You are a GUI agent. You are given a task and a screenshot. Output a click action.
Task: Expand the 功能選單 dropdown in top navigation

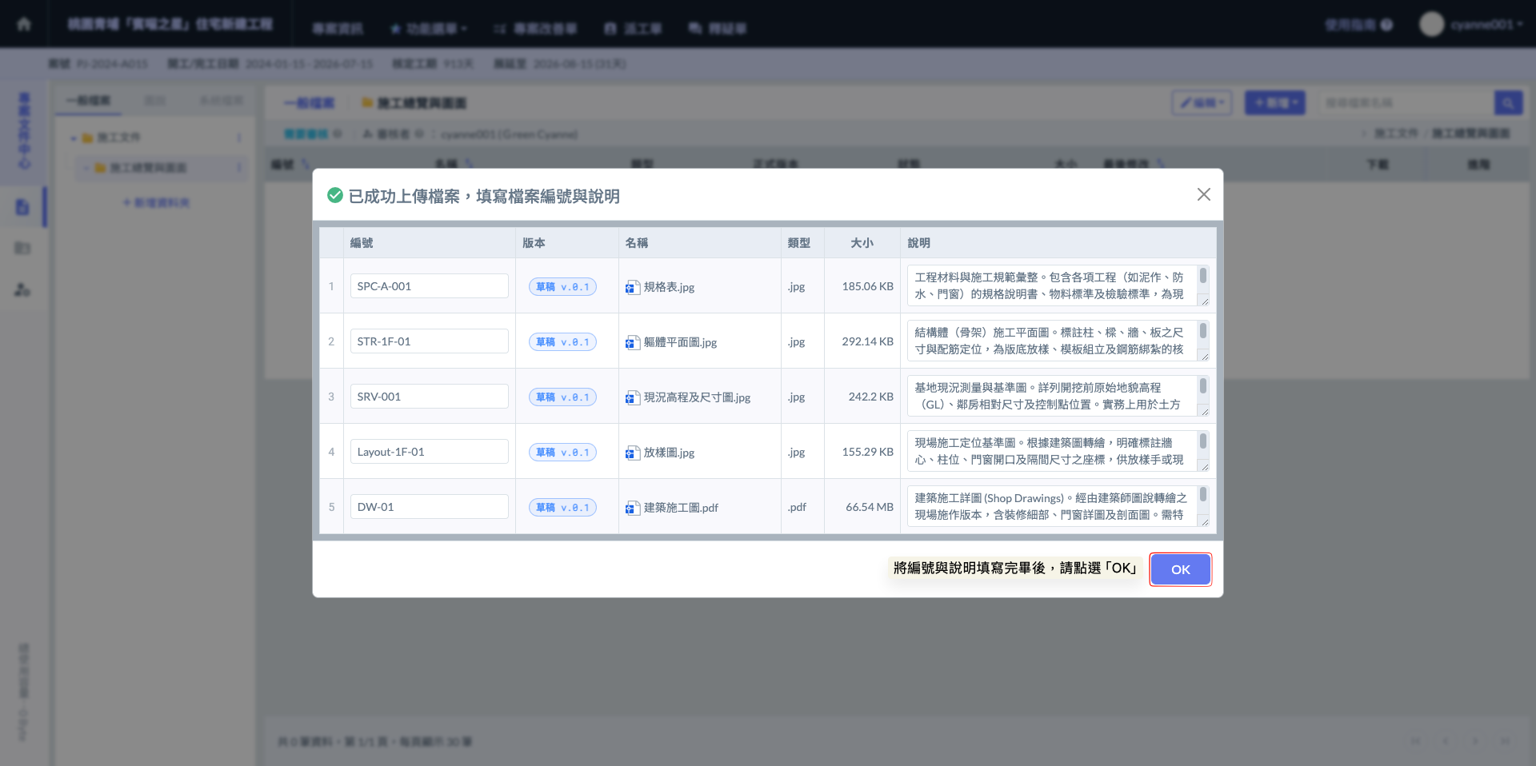[429, 29]
